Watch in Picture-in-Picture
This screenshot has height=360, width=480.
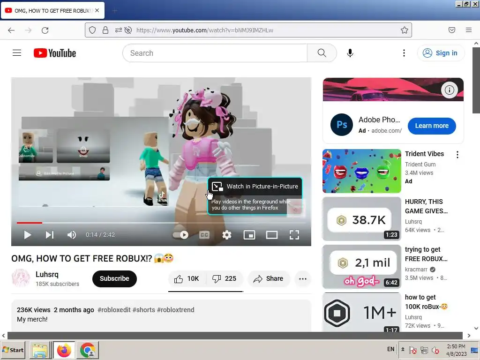[x=255, y=187]
